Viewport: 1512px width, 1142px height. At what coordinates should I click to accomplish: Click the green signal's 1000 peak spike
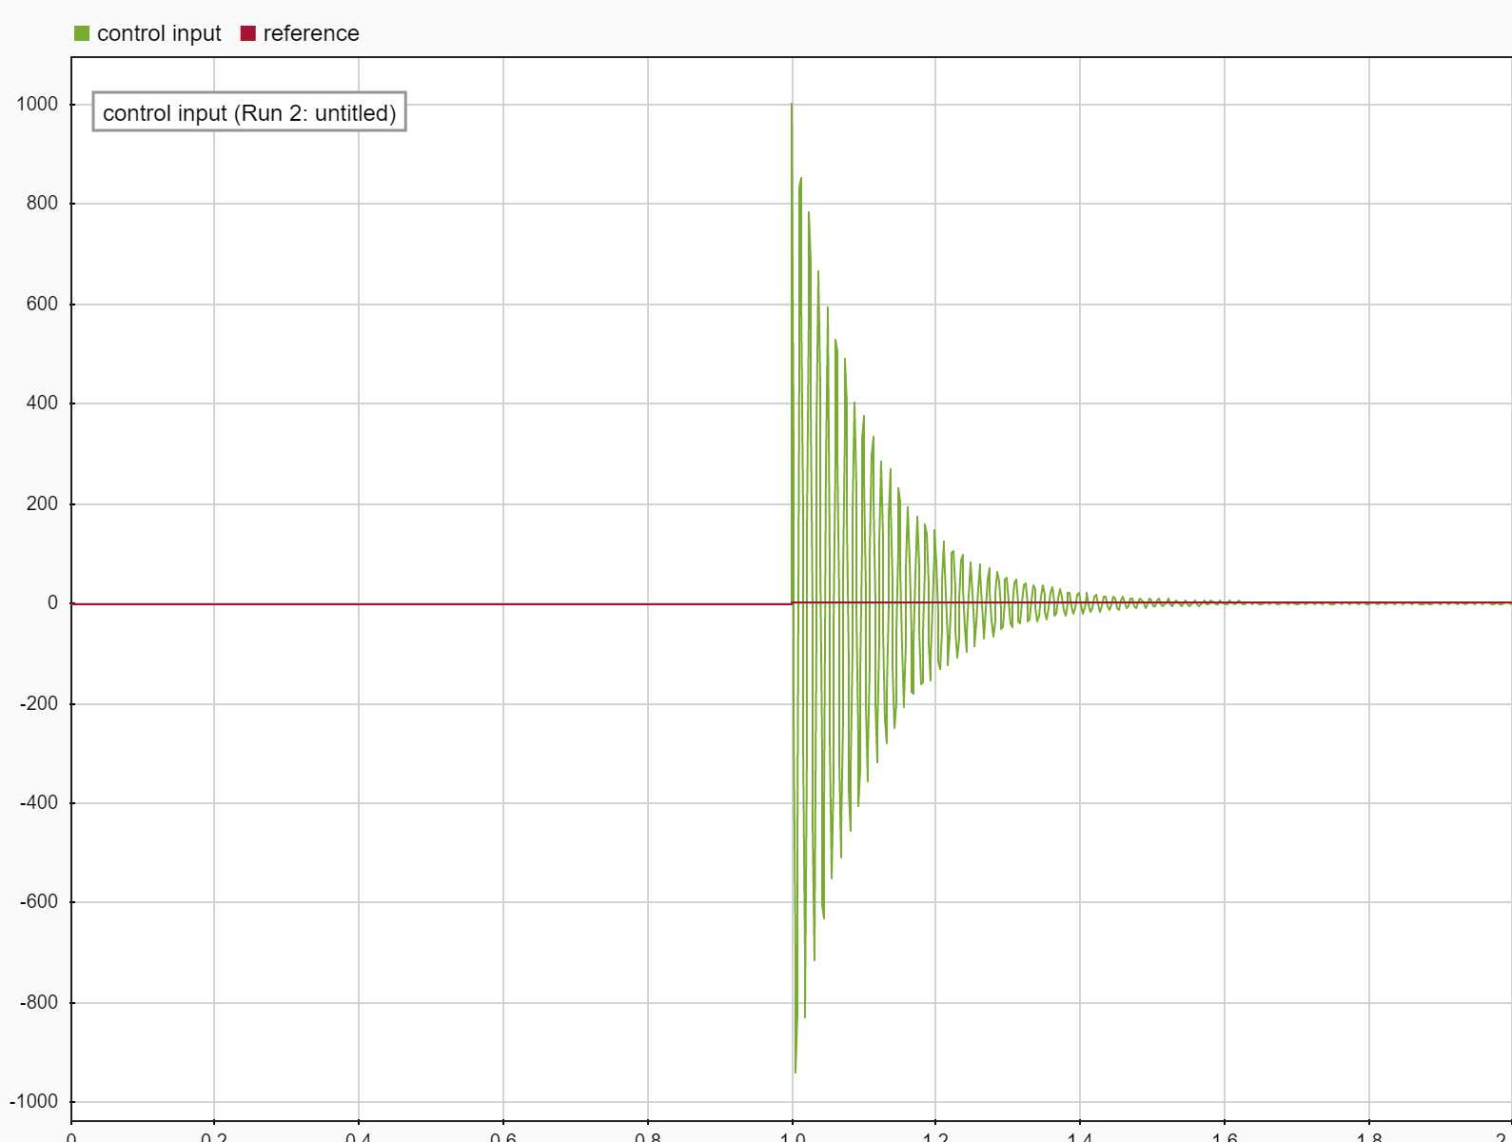(x=792, y=105)
